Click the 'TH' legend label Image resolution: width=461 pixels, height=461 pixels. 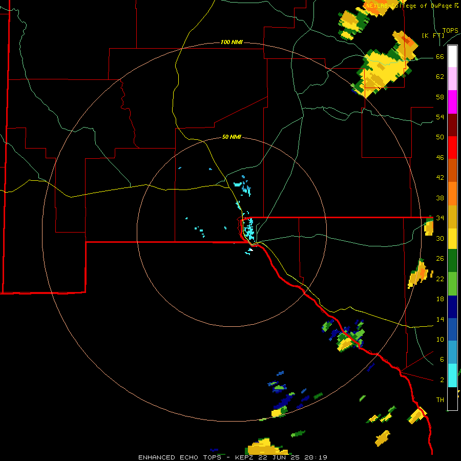tap(440, 400)
